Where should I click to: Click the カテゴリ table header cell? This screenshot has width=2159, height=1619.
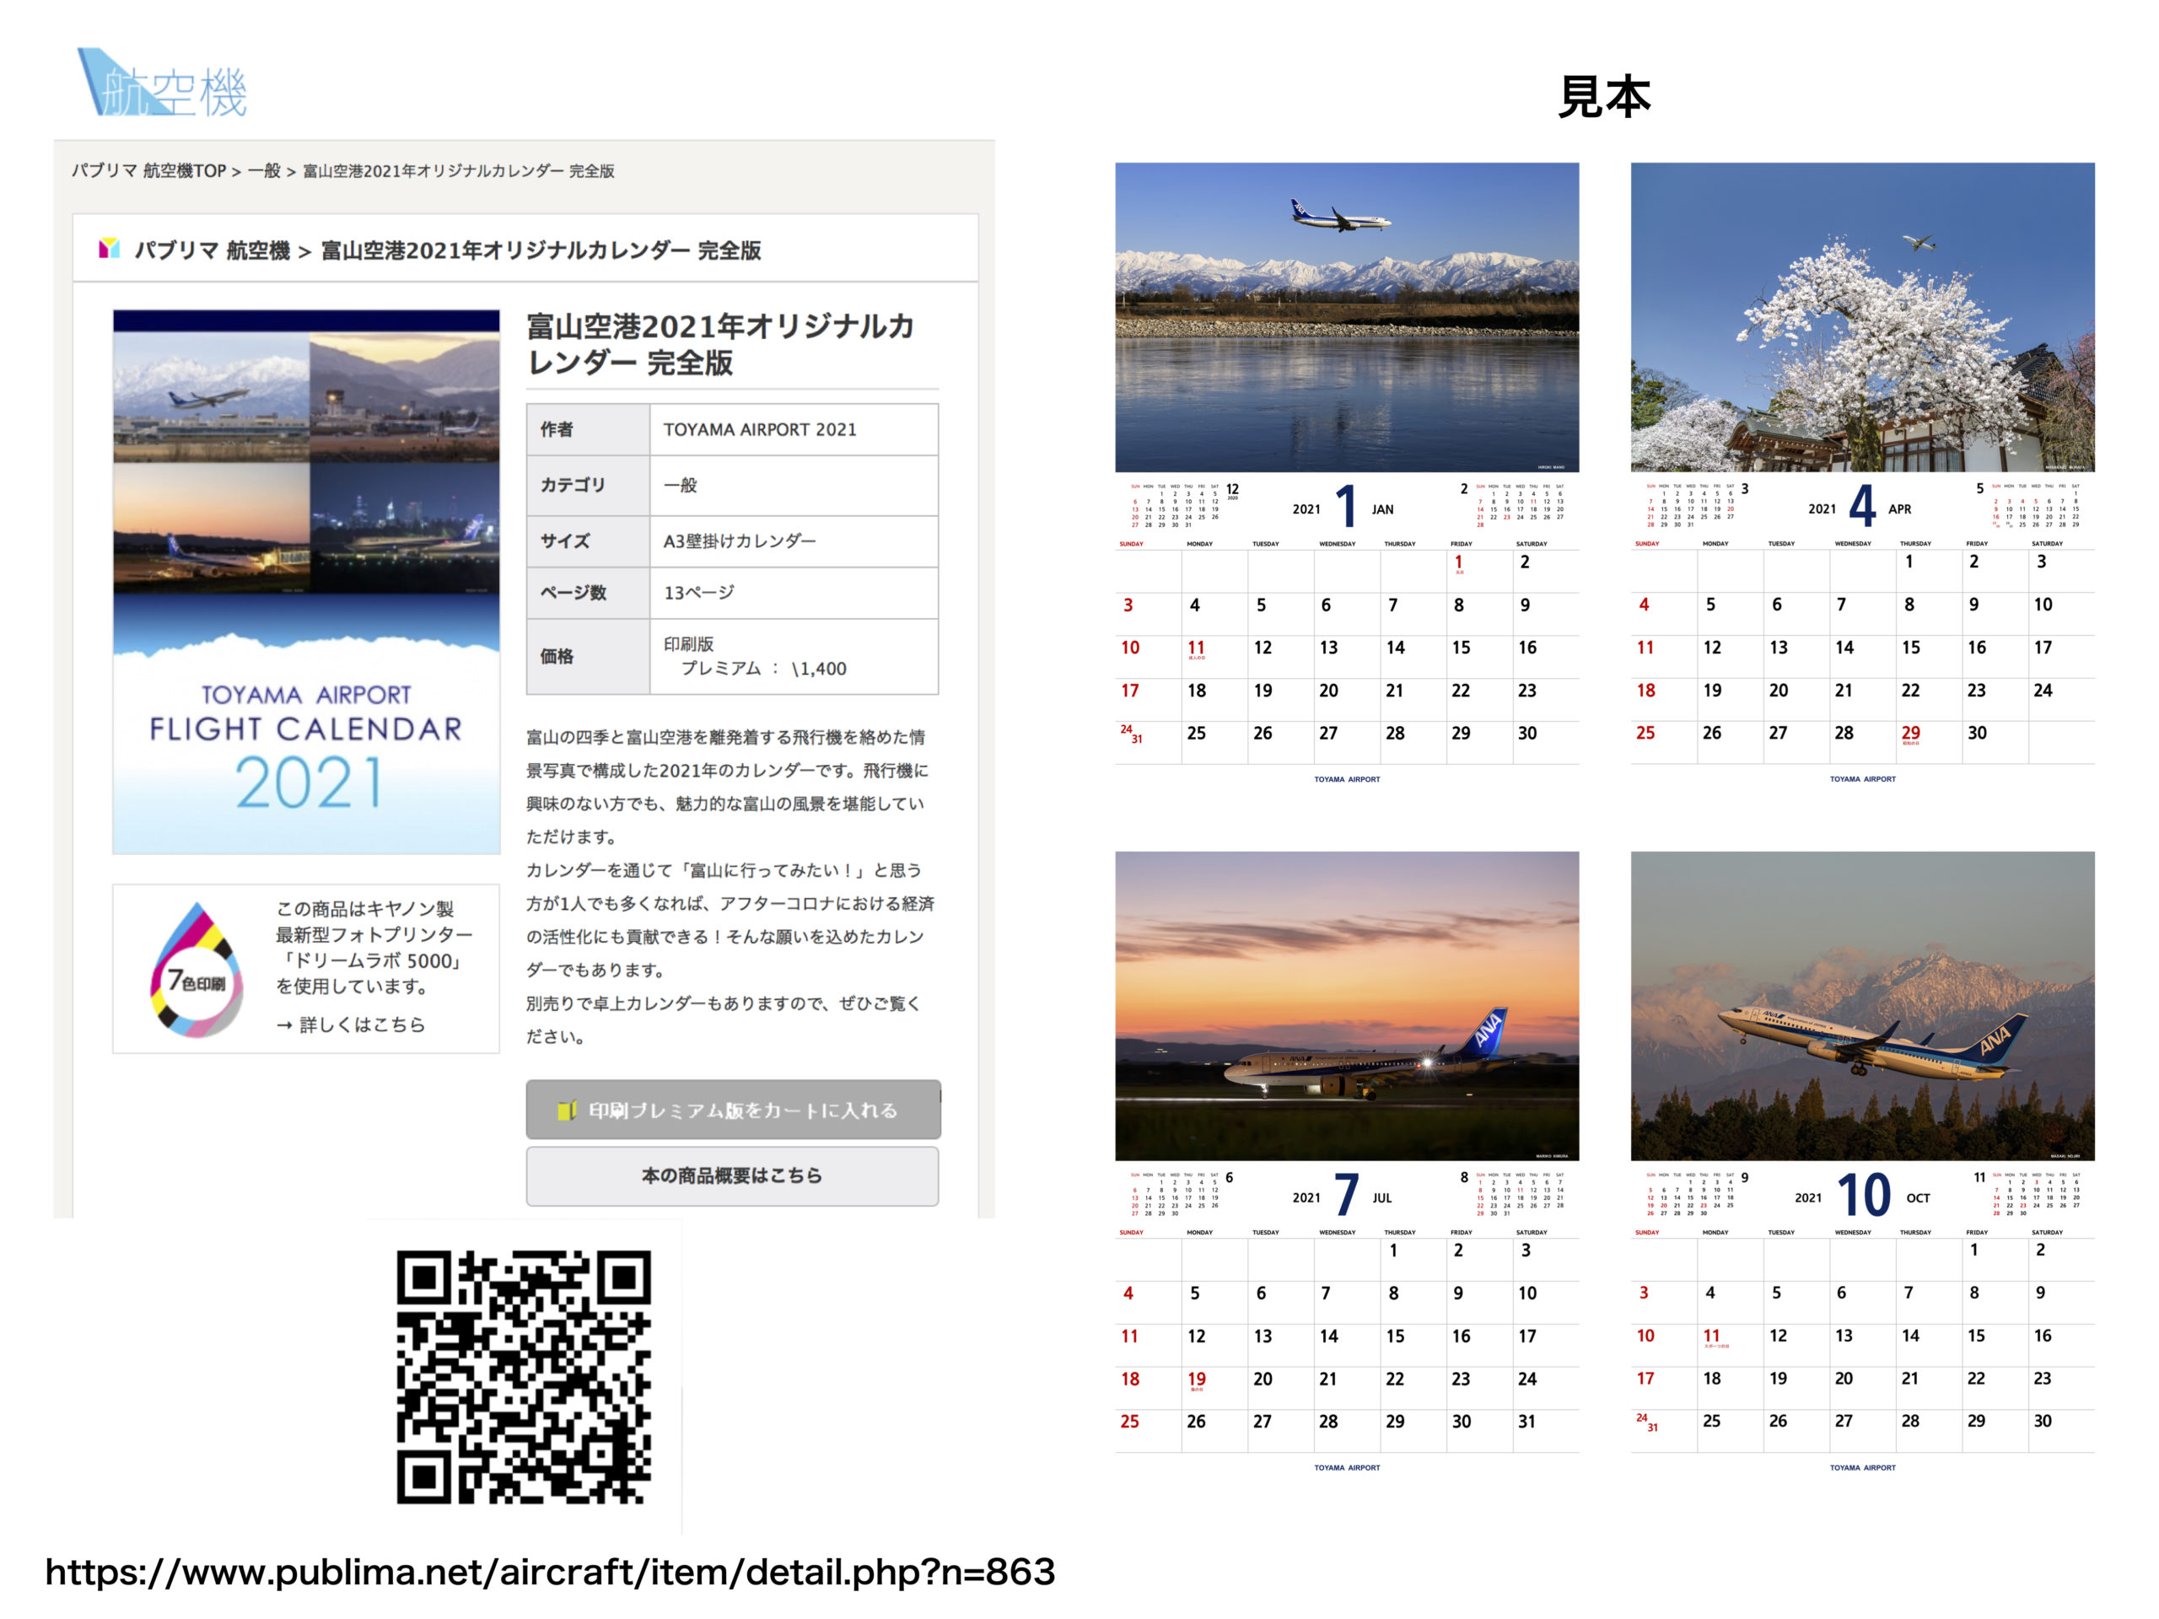pos(589,485)
